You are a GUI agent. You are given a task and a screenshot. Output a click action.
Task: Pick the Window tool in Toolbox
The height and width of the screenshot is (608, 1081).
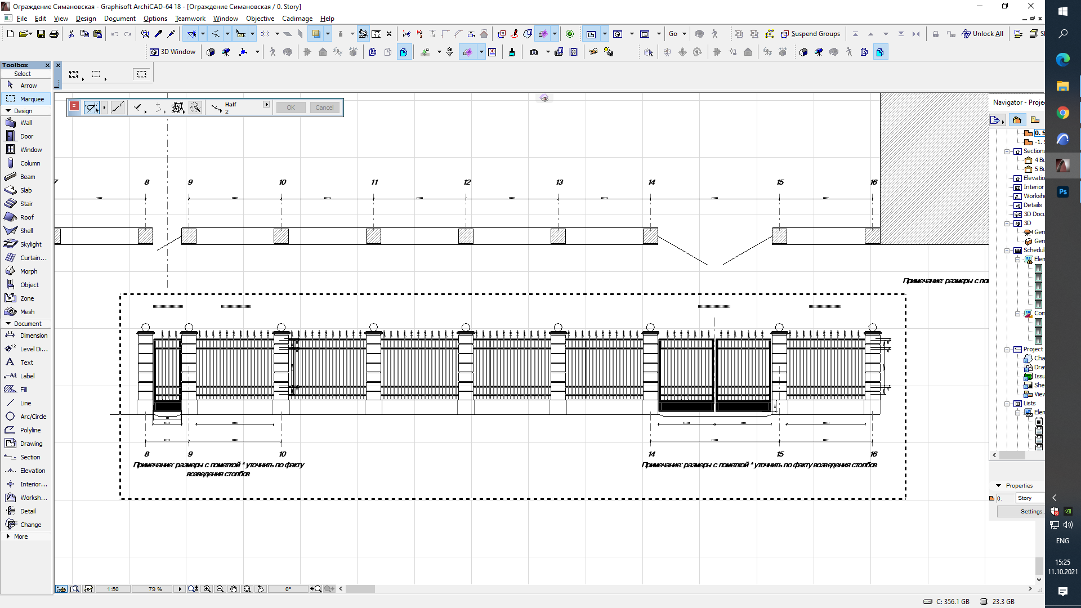click(x=26, y=150)
